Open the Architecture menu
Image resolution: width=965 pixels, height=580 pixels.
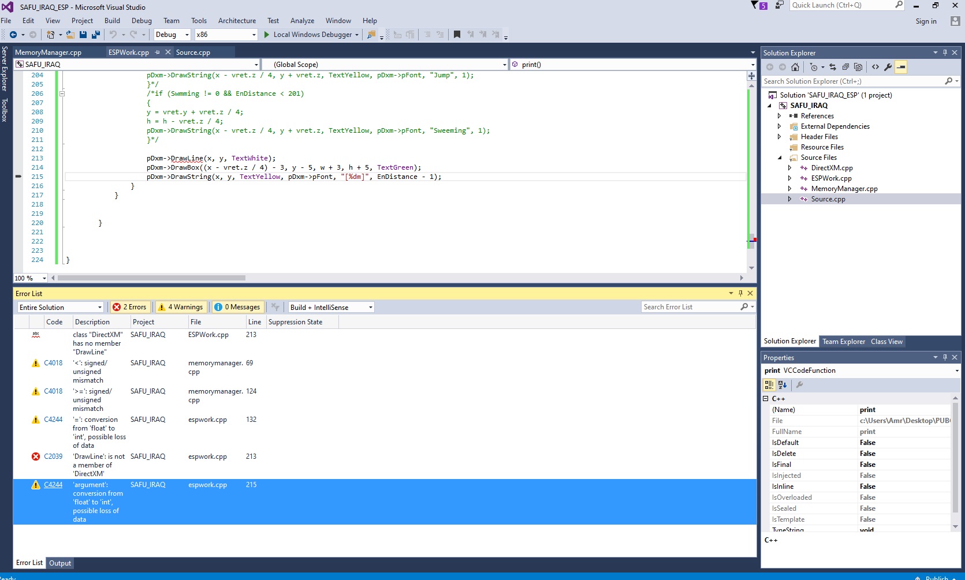(237, 21)
